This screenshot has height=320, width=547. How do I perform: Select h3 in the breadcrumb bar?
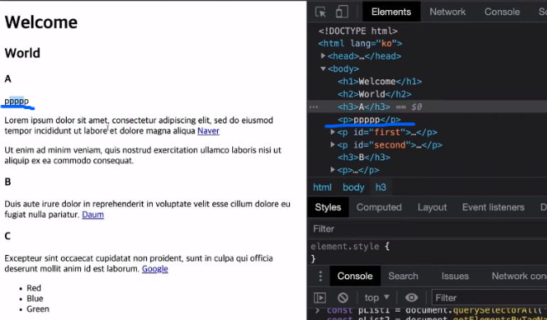click(x=381, y=187)
